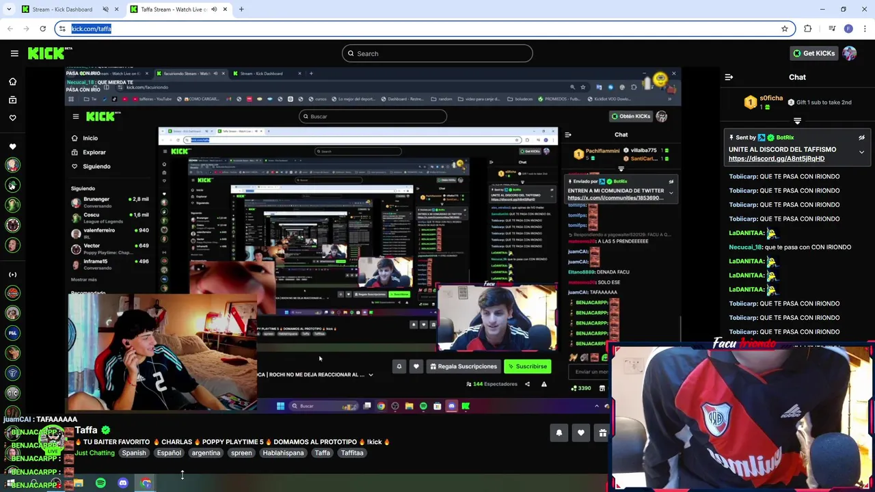
Task: Select Necucai_18 username in chat
Action: [x=745, y=247]
